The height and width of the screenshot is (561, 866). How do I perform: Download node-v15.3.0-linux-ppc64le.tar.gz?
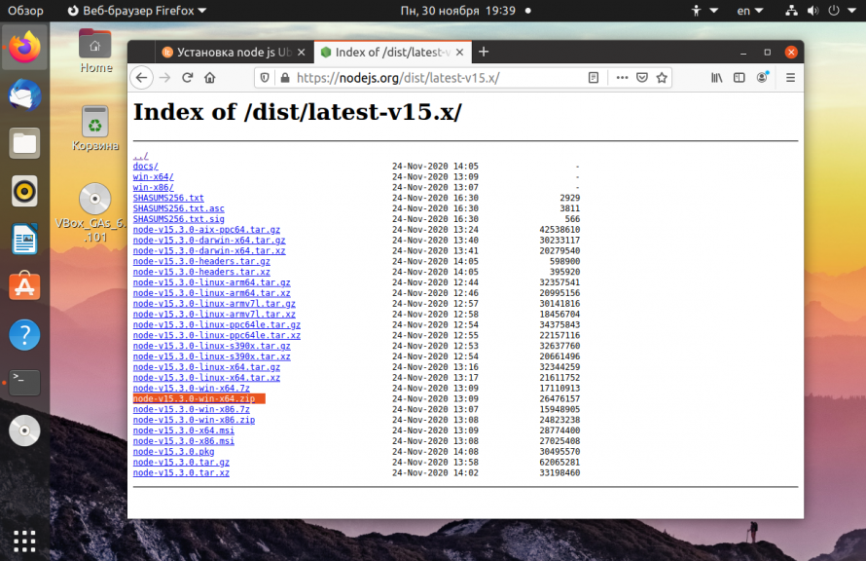[x=216, y=324]
